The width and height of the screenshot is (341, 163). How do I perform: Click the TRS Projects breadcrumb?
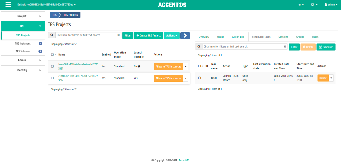click(x=70, y=15)
